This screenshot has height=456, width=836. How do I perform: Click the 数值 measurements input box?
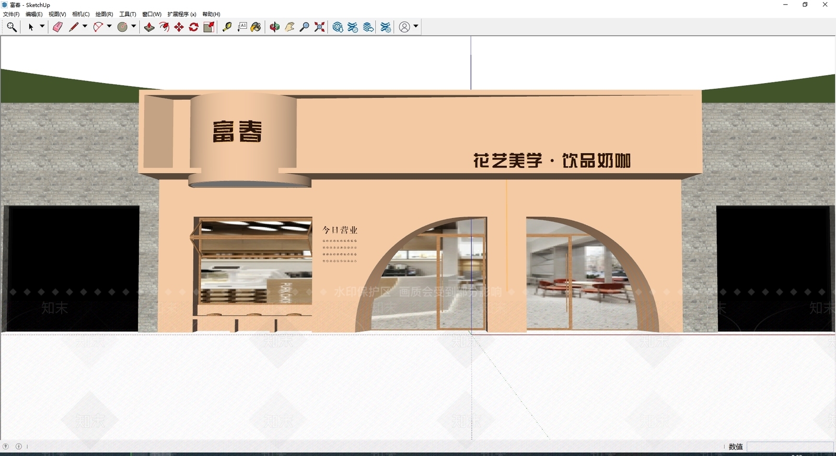pyautogui.click(x=790, y=447)
